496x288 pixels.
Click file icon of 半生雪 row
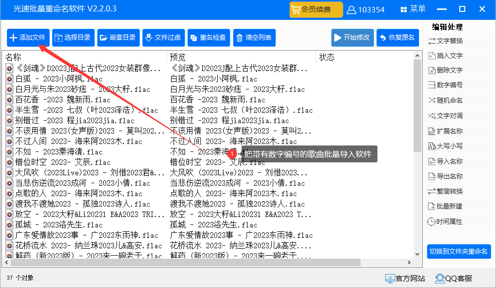click(x=9, y=110)
